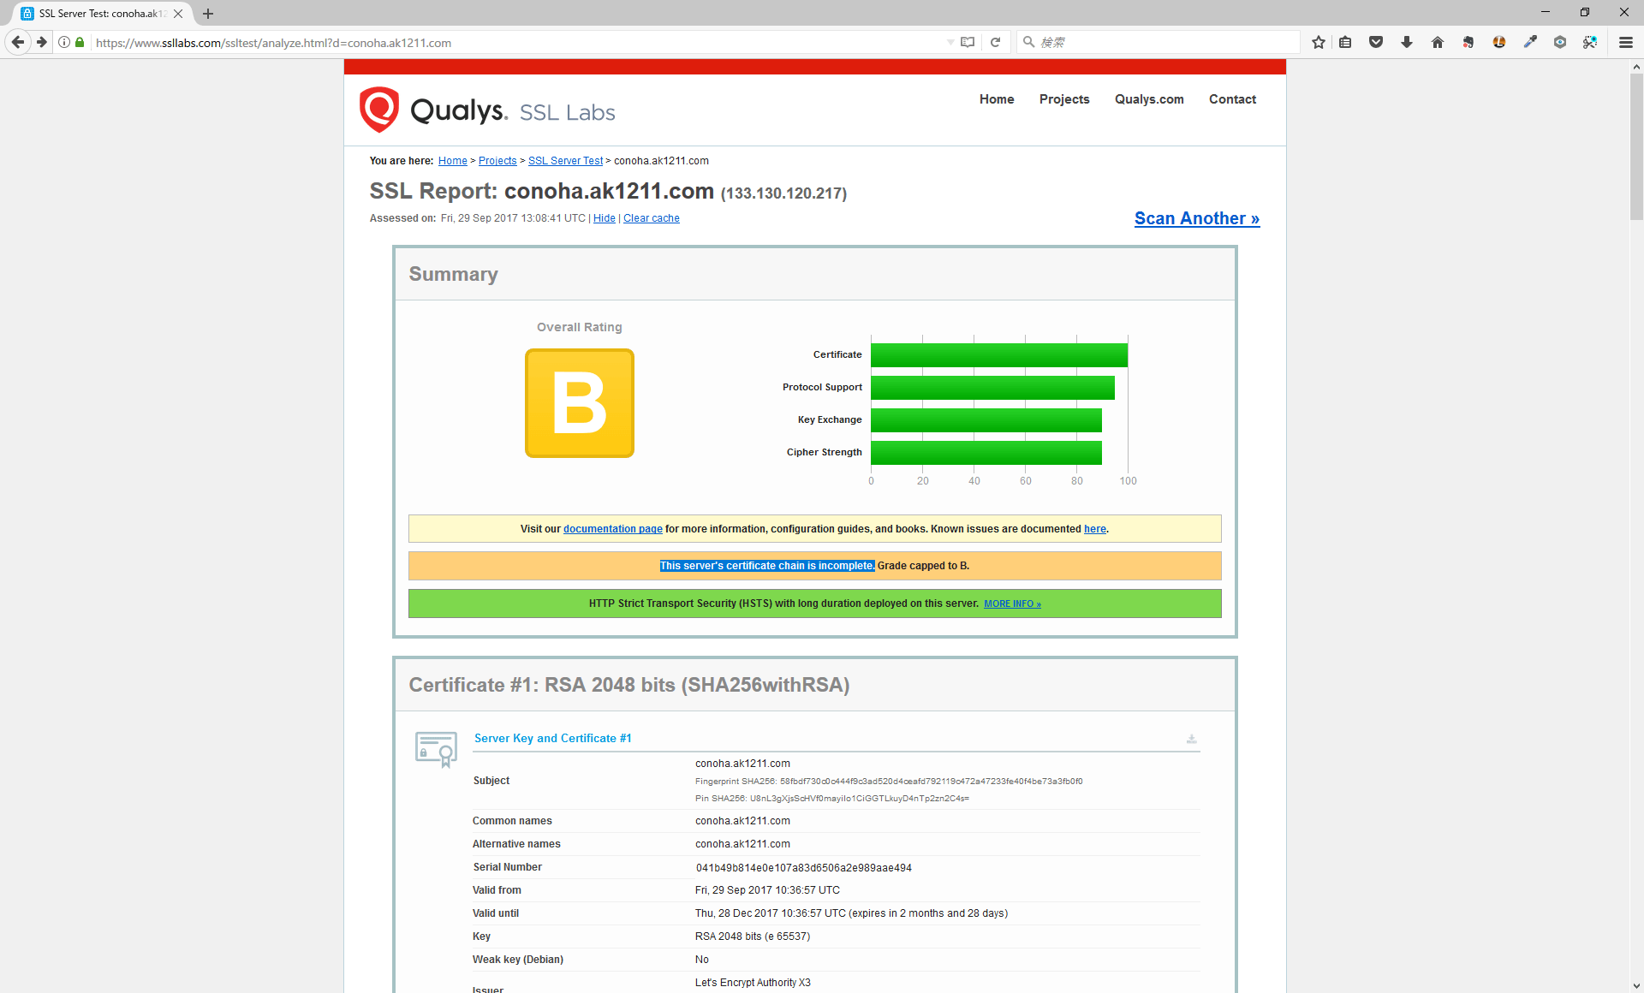
Task: Open the hexagon eye extension icon
Action: [1560, 42]
